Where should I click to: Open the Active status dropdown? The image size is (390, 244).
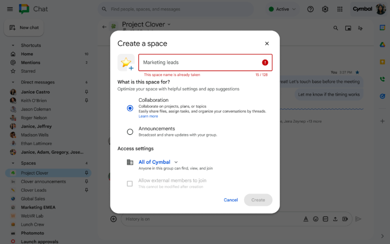click(x=282, y=9)
